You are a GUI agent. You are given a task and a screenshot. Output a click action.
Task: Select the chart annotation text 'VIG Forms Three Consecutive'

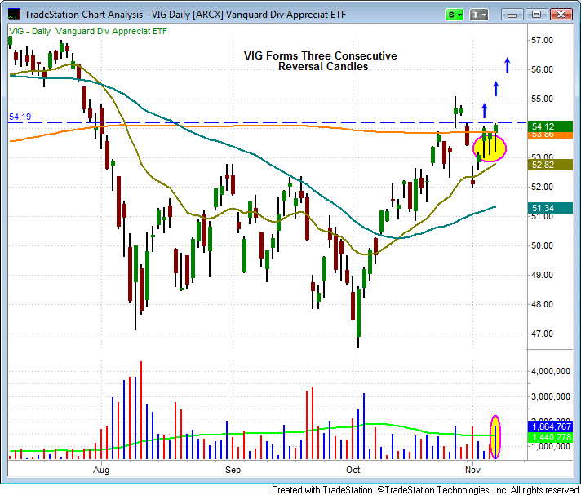(320, 56)
